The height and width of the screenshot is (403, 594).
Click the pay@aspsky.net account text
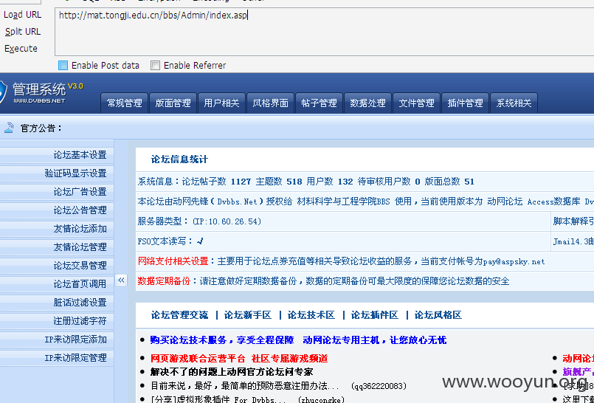tap(514, 261)
